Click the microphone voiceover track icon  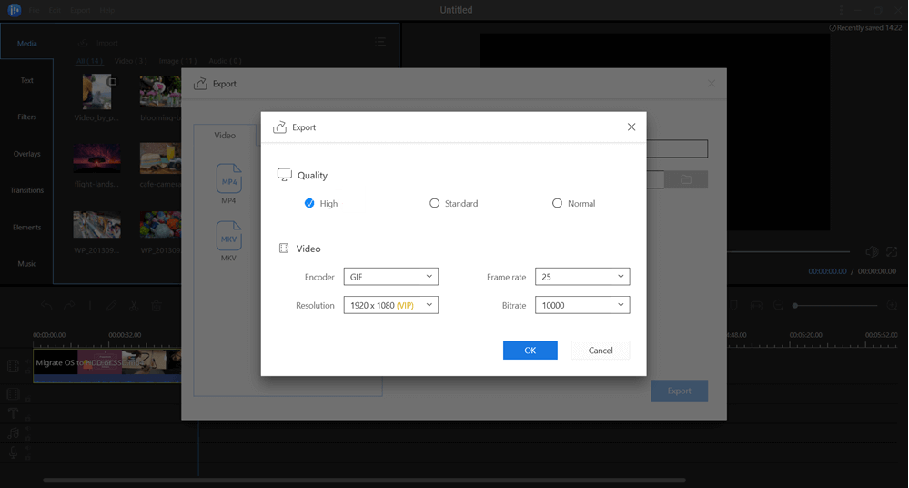tap(14, 452)
